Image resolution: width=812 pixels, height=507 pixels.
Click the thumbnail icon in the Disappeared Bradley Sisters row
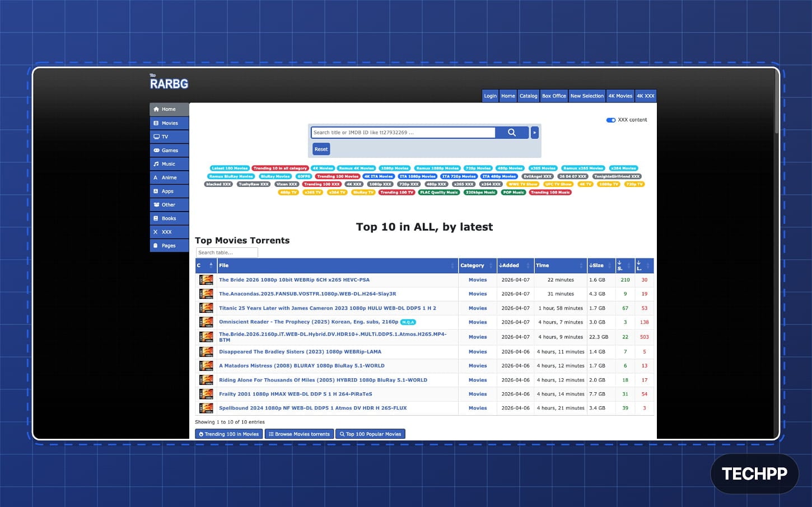click(x=206, y=352)
